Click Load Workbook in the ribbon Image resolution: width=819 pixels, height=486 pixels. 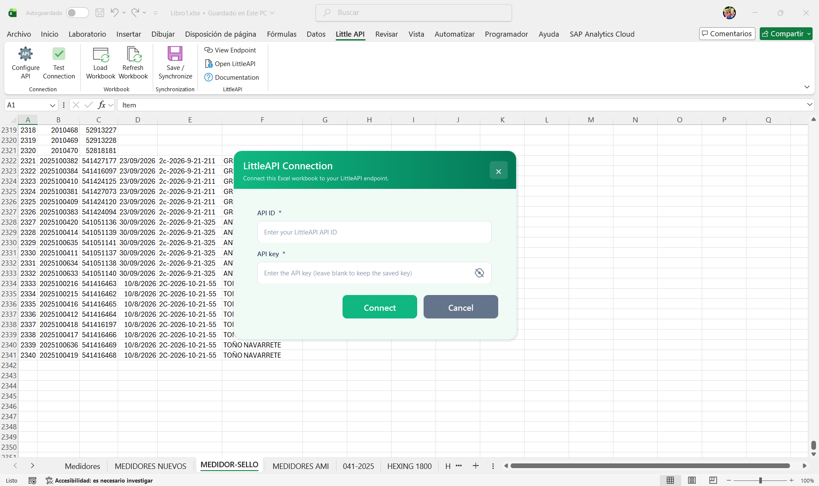101,63
